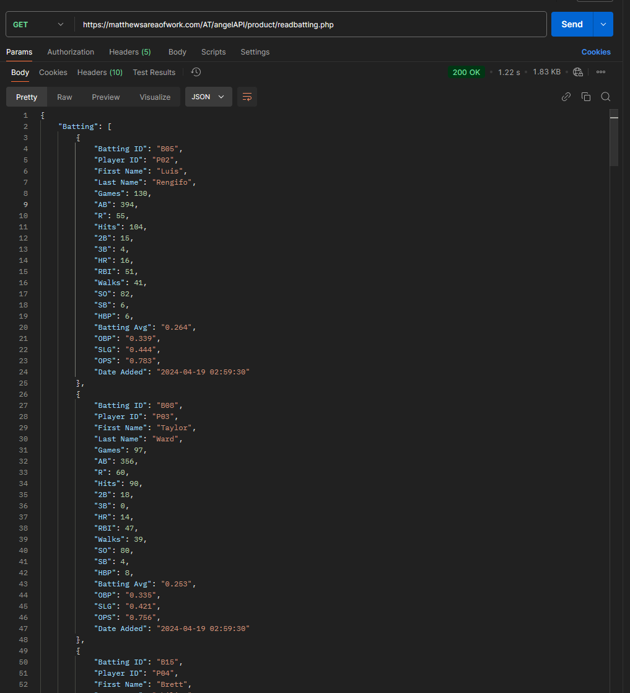Click the "Luis" first name value
This screenshot has width=630, height=693.
(170, 171)
